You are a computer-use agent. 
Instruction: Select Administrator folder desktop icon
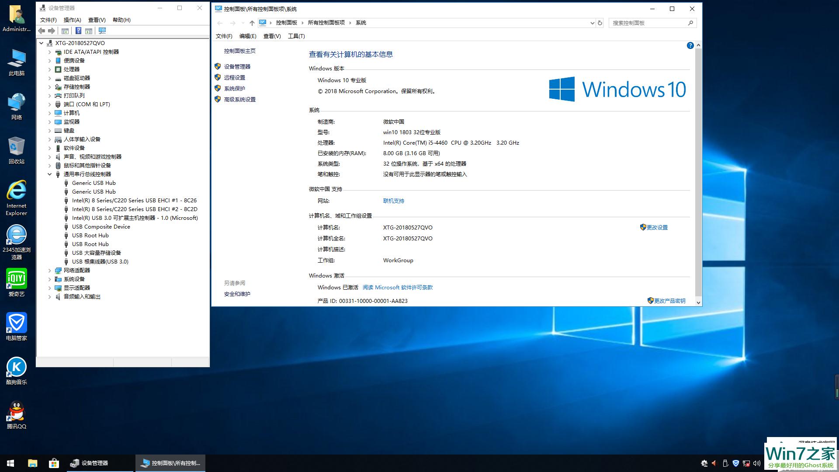(17, 18)
